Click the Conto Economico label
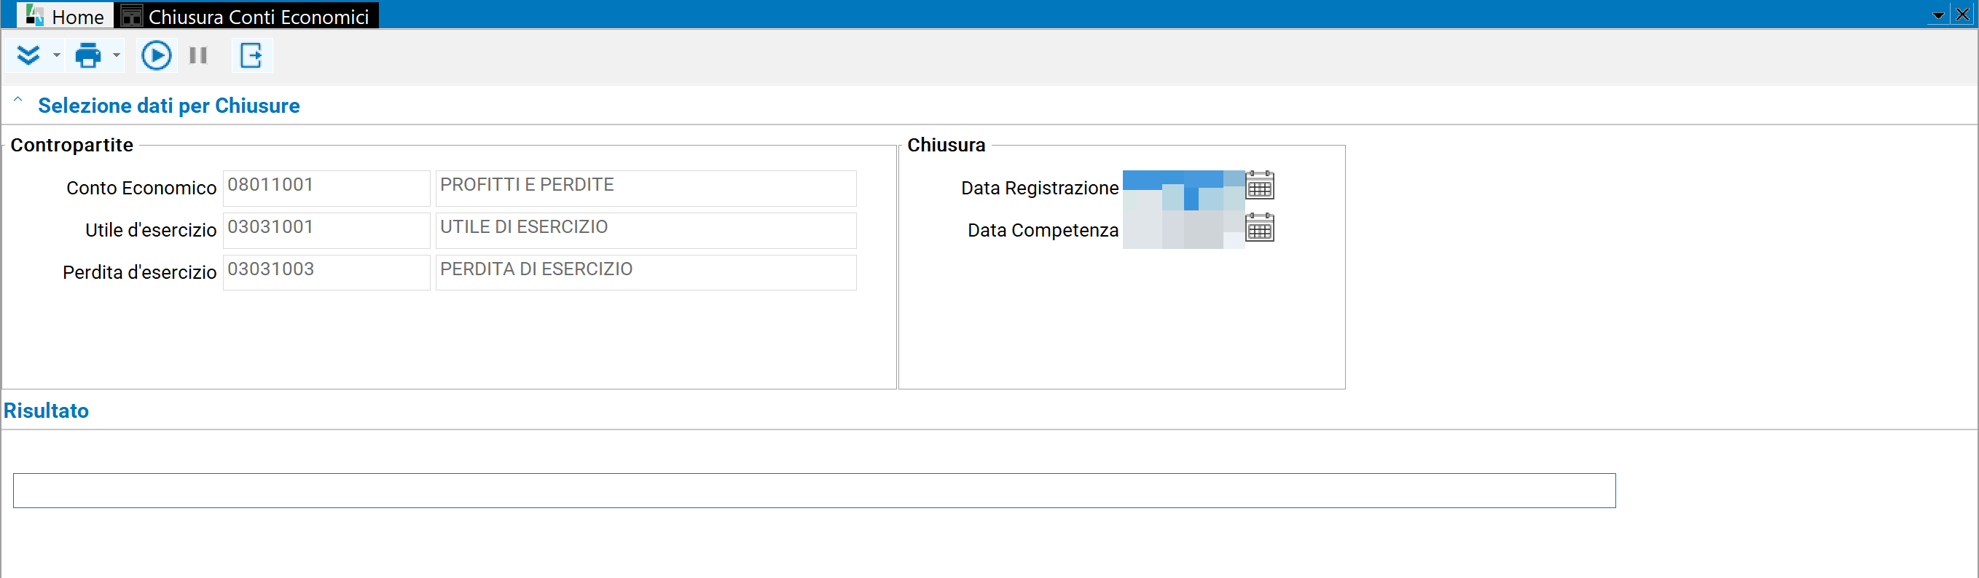This screenshot has height=578, width=1979. (x=141, y=188)
